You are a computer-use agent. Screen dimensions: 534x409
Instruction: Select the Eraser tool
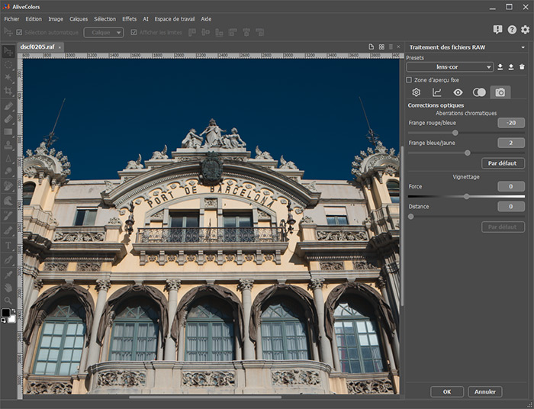(x=8, y=119)
